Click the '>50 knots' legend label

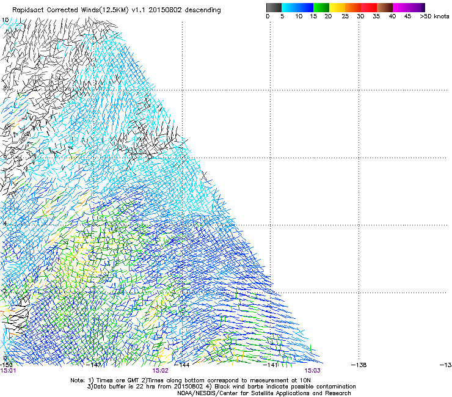(x=434, y=16)
